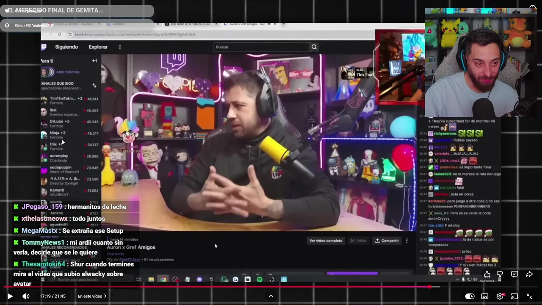
Task: Dislike the video with the thumbs-down icon
Action: pyautogui.click(x=500, y=274)
